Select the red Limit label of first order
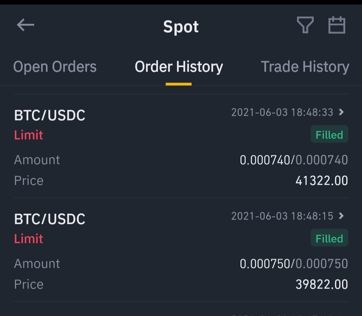Viewport: 362px width, 316px height. [x=28, y=135]
